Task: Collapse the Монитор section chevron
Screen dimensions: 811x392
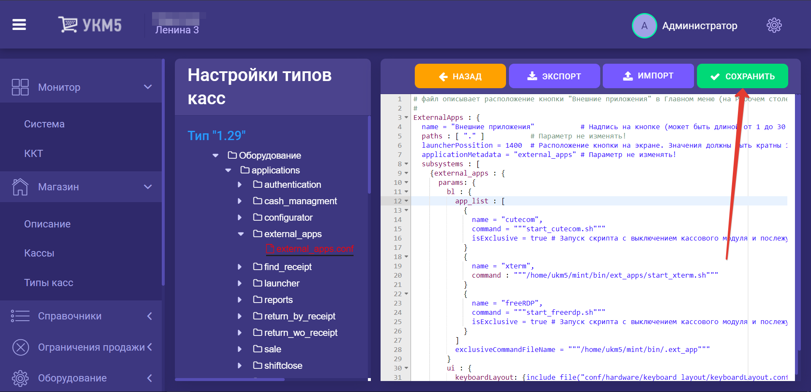Action: pos(148,87)
